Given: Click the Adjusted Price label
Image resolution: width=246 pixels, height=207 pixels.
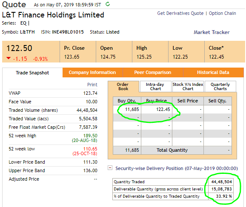Looking at the screenshot, I should [x=24, y=179].
